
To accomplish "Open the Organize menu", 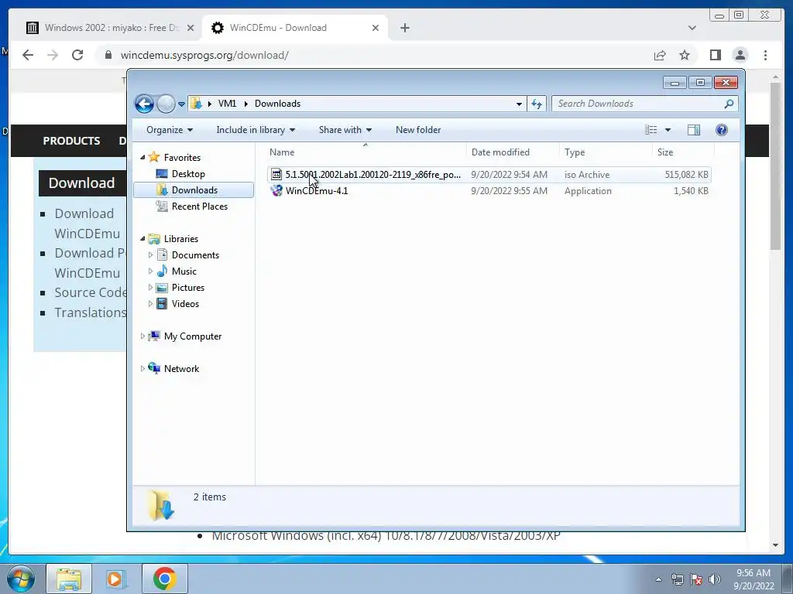I will tap(170, 130).
